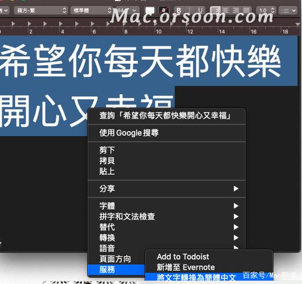Toggle italic formatting with the I button
The image size is (302, 284).
click(190, 10)
